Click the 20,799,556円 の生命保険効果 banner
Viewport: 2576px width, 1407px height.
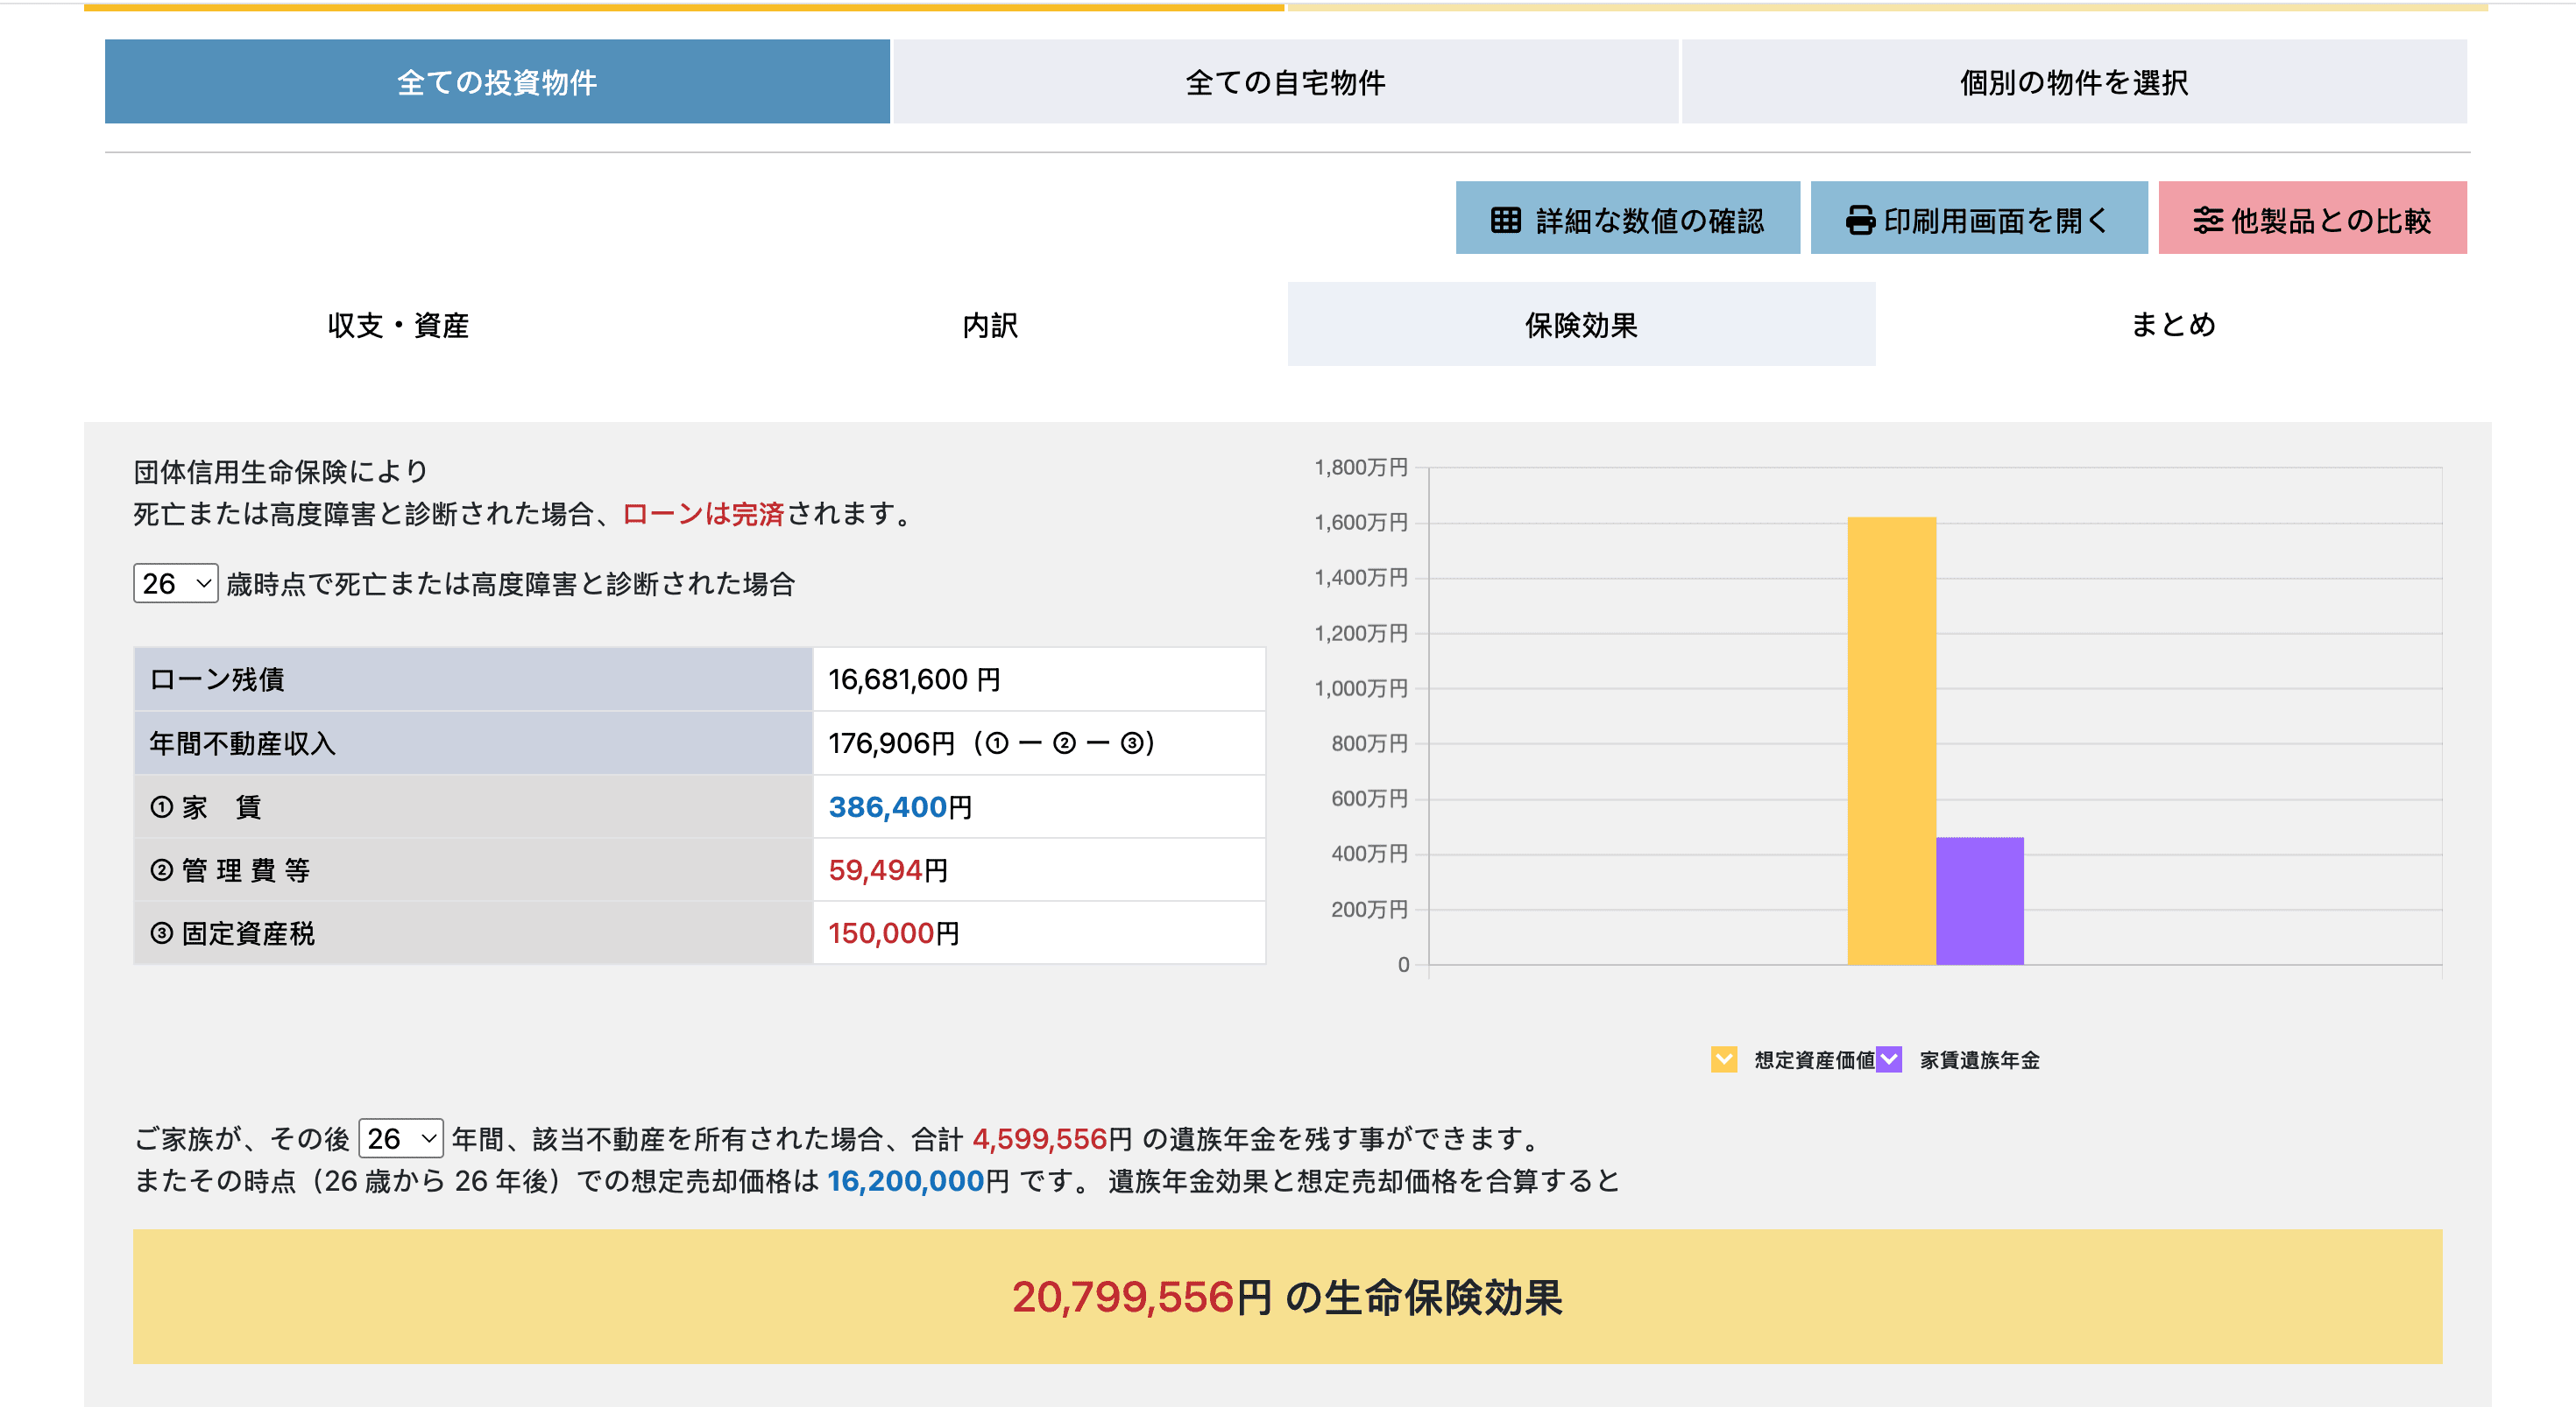pos(1287,1296)
